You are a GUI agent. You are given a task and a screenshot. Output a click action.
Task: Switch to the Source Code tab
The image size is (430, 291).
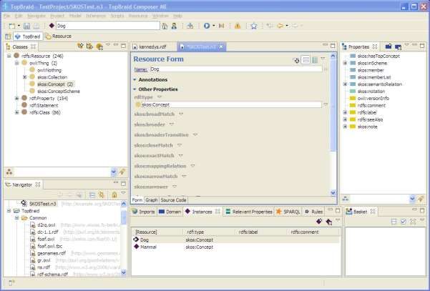(x=173, y=200)
